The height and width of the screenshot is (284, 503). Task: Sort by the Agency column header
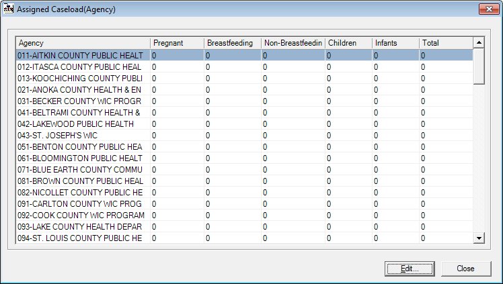83,43
